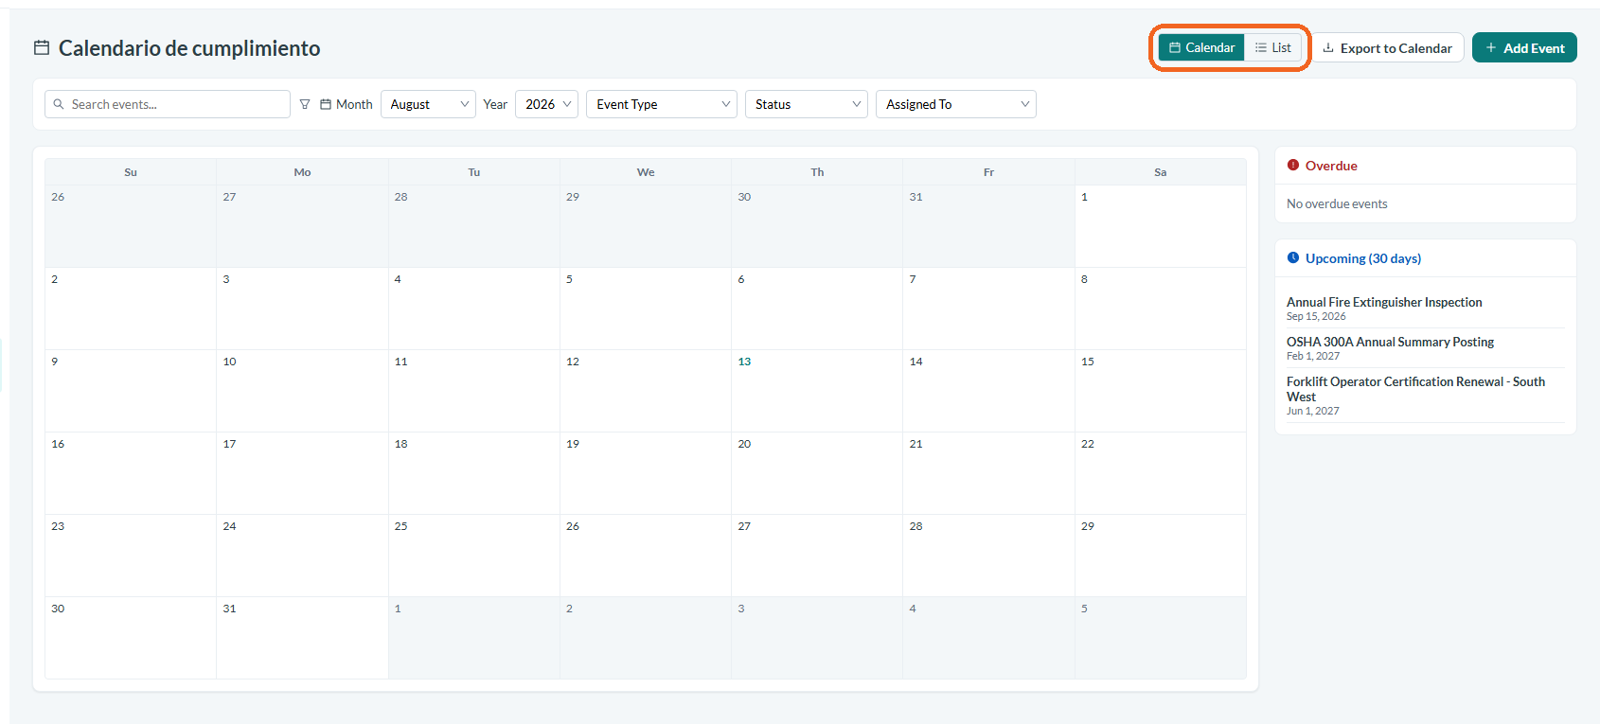Click the Search events input field
Image resolution: width=1600 pixels, height=724 pixels.
click(168, 104)
